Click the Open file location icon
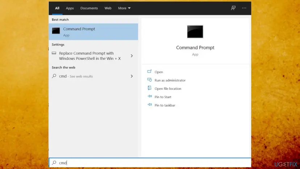Viewport: 300px width, 169px height. (149, 88)
